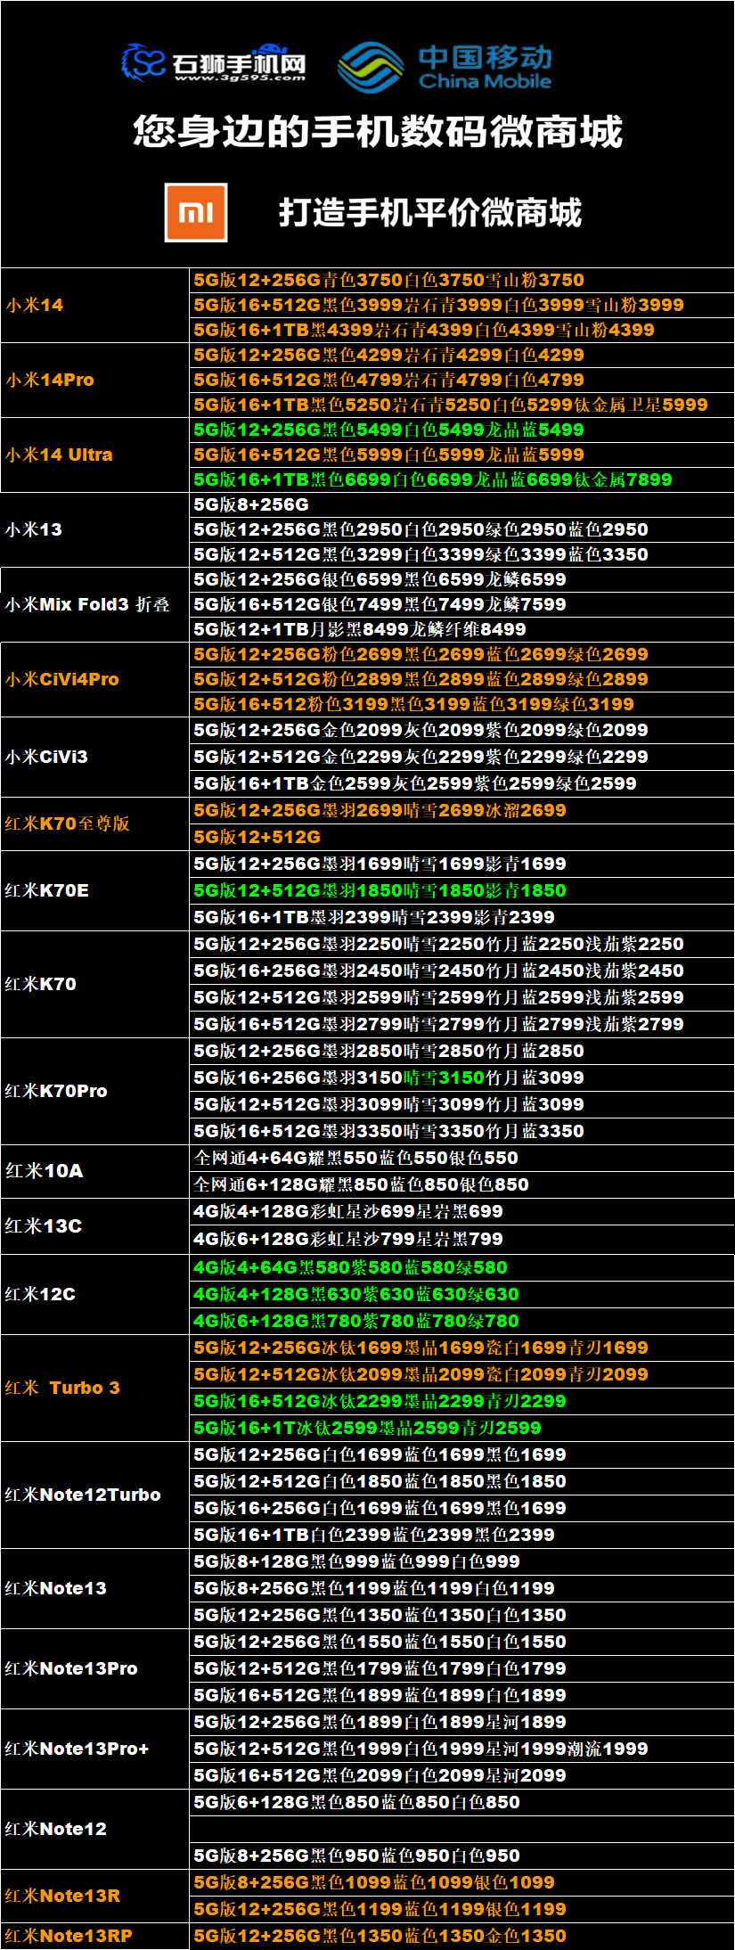The image size is (735, 1950).
Task: Click the orange Xiaomi MI logo
Action: coord(196,212)
